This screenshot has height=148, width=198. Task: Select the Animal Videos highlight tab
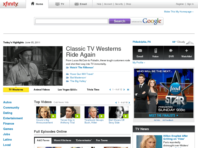42,90
